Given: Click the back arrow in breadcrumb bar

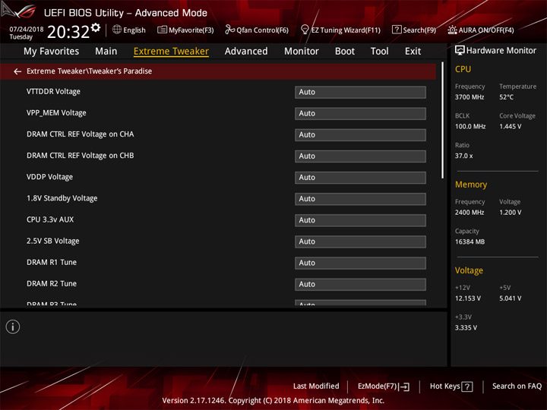Looking at the screenshot, I should [x=17, y=71].
